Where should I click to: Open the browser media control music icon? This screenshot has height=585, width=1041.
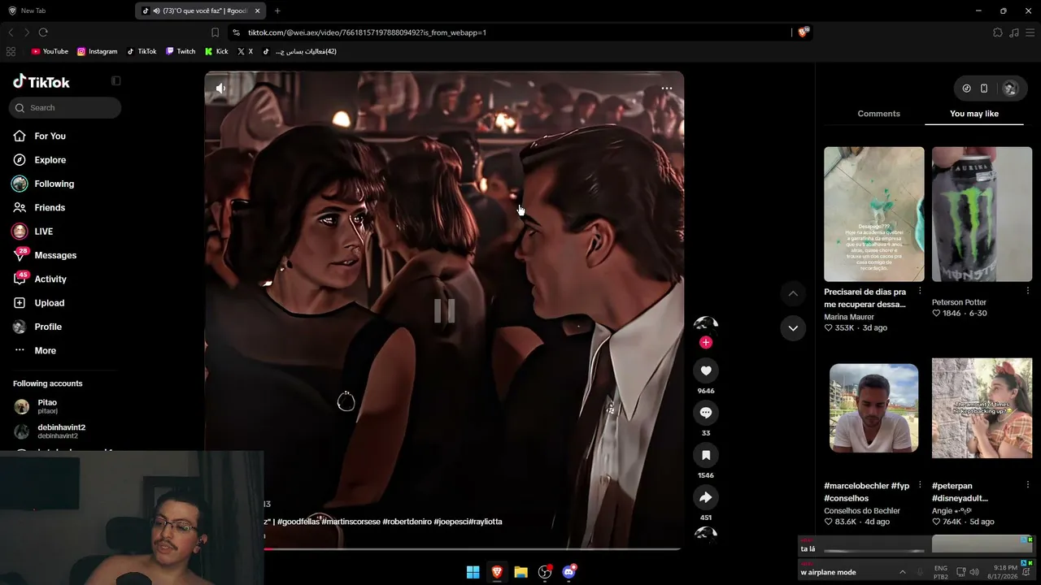click(x=1014, y=32)
